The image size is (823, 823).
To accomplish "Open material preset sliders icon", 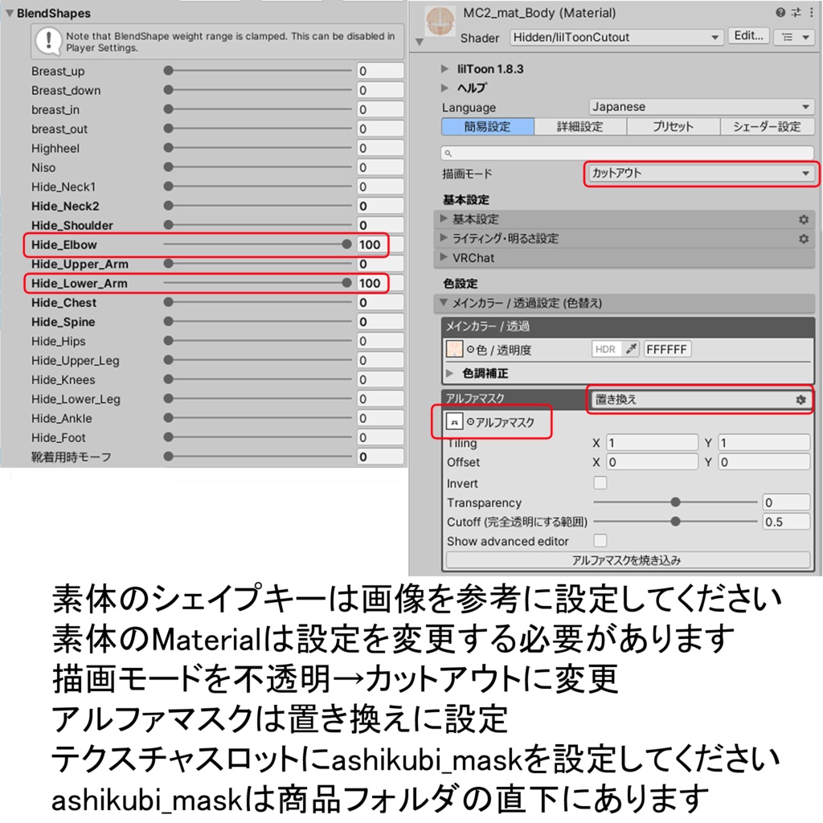I will click(796, 12).
